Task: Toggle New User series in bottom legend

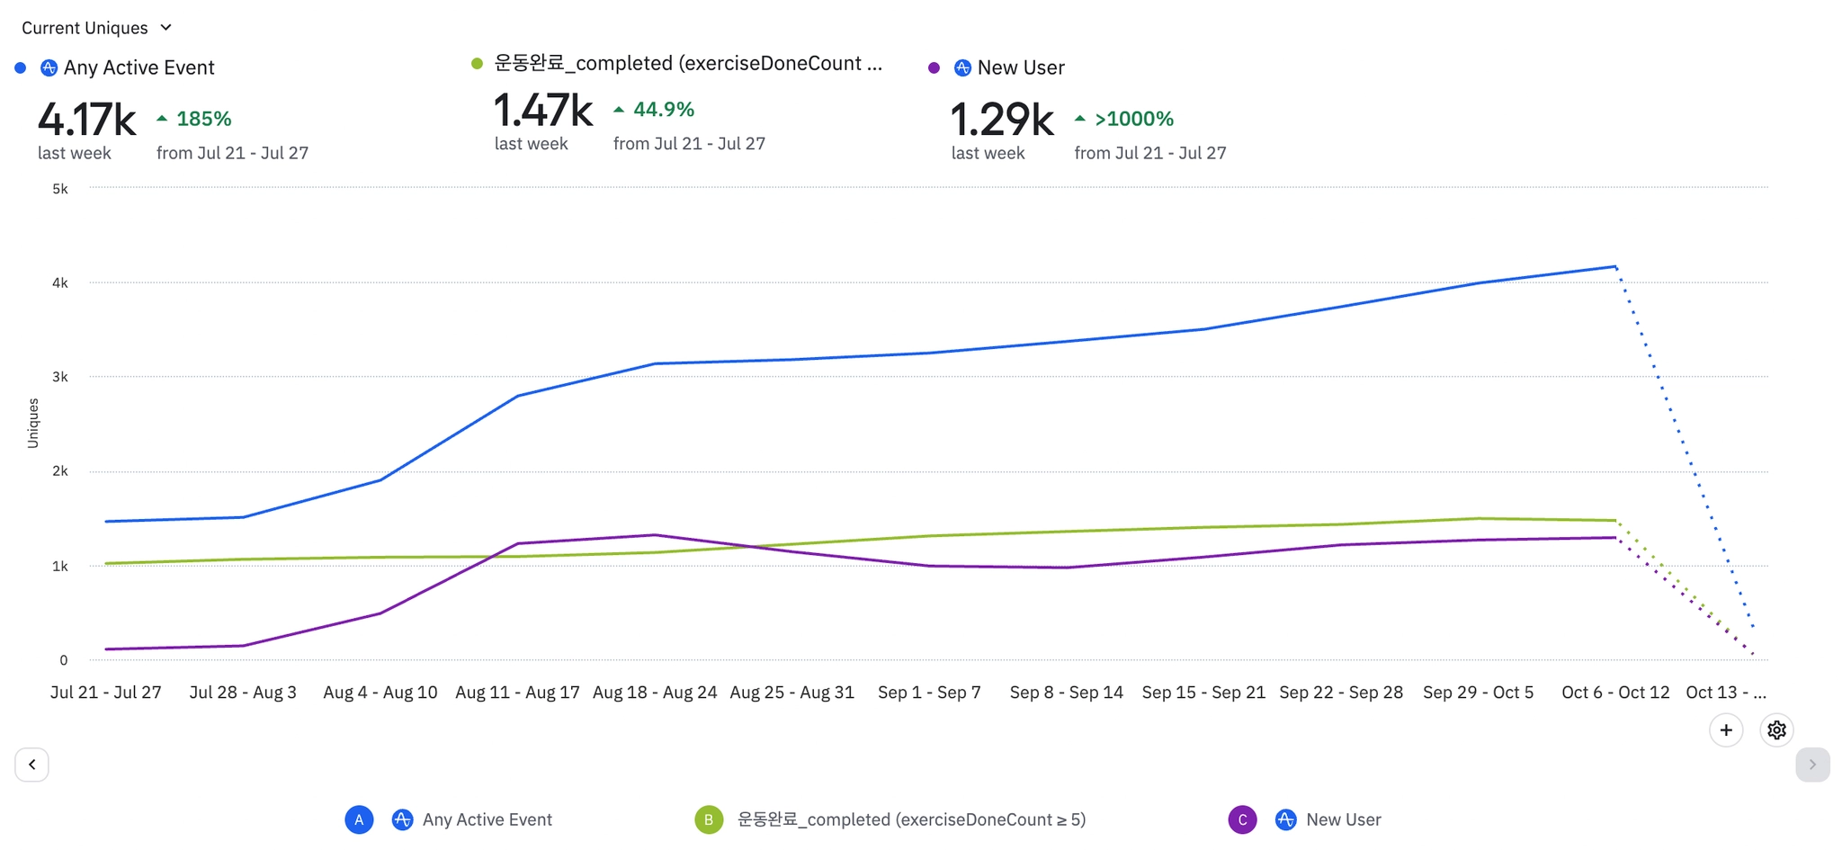Action: click(1343, 819)
